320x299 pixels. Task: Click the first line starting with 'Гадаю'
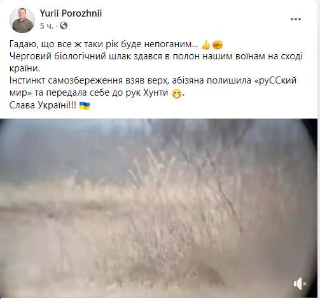104,44
